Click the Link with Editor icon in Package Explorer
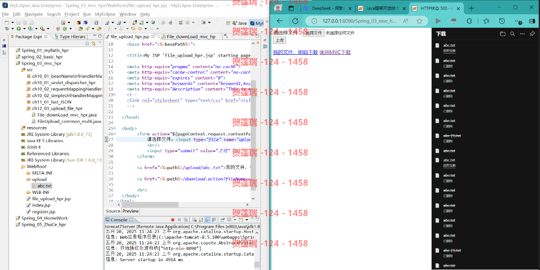Image resolution: width=540 pixels, height=270 pixels. [x=93, y=43]
